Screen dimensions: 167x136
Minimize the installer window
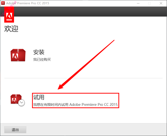(138, 3)
